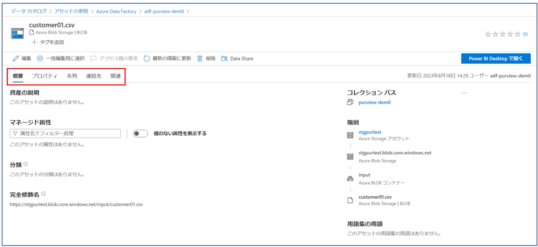Click 最新の情報に更新 label
The image size is (538, 247).
(172, 59)
